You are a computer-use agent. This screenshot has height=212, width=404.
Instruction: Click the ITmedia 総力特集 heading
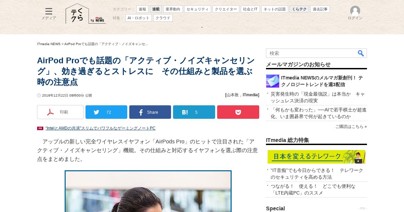288,140
